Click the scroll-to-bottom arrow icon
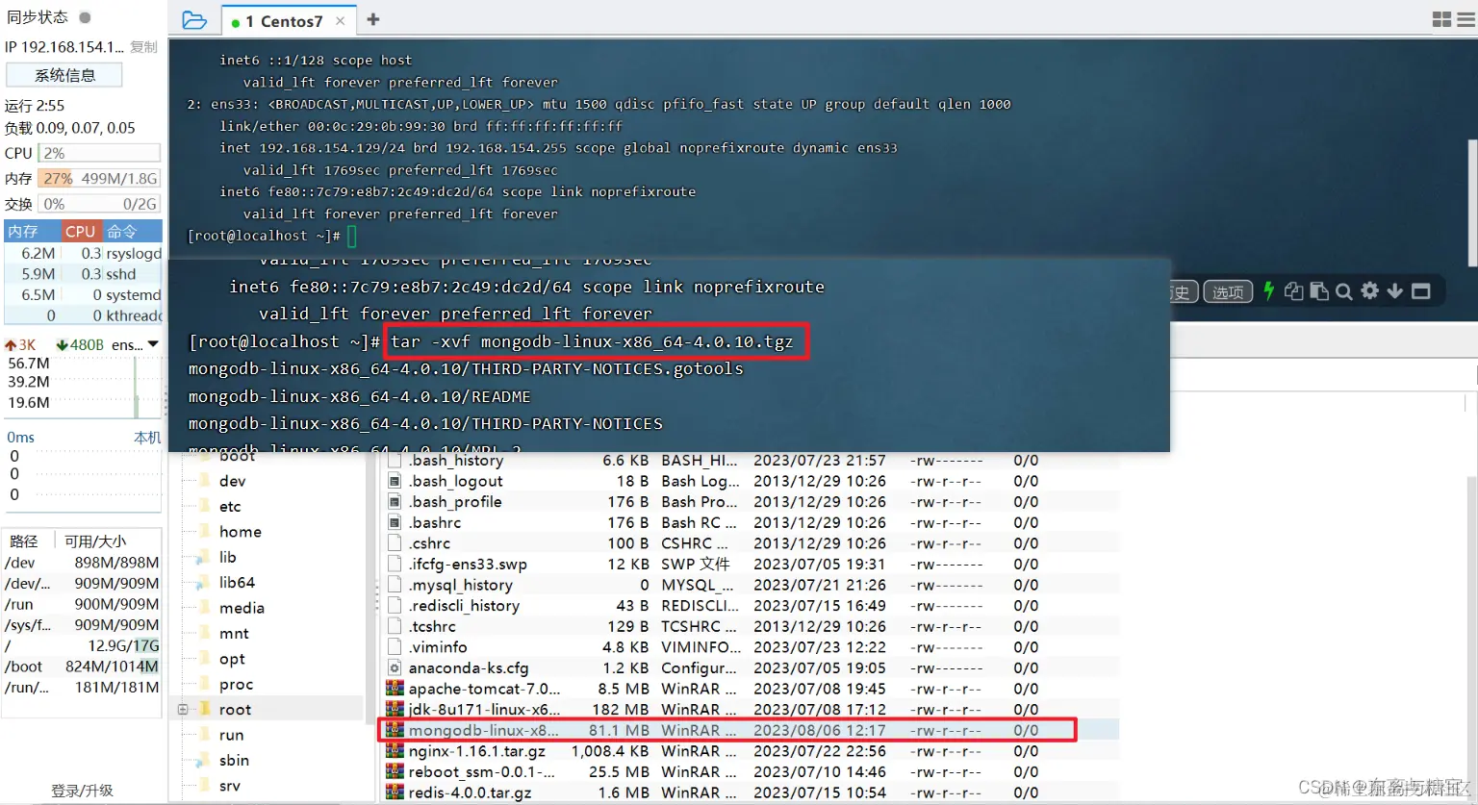1478x805 pixels. click(x=1395, y=290)
